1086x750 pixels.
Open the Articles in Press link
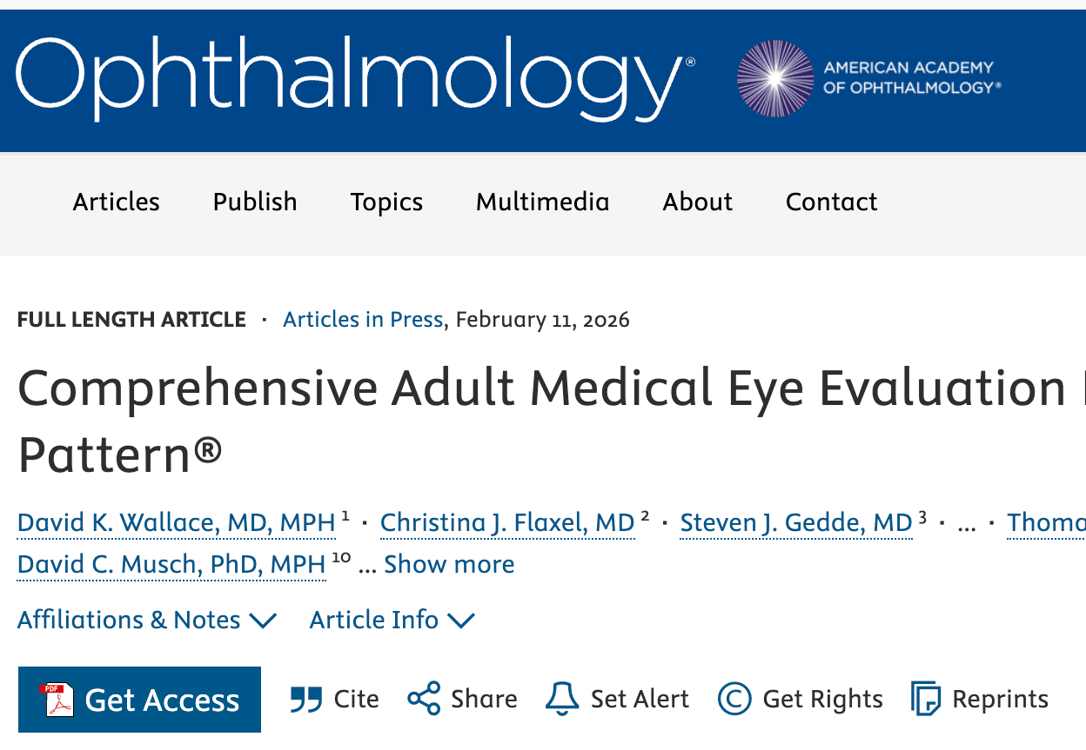coord(363,320)
